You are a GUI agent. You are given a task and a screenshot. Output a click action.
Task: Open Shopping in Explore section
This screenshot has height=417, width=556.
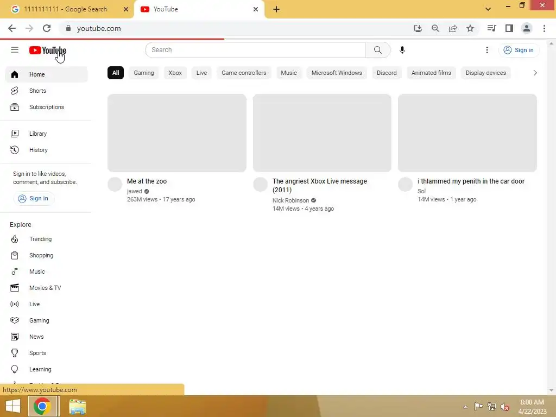[x=47, y=255]
